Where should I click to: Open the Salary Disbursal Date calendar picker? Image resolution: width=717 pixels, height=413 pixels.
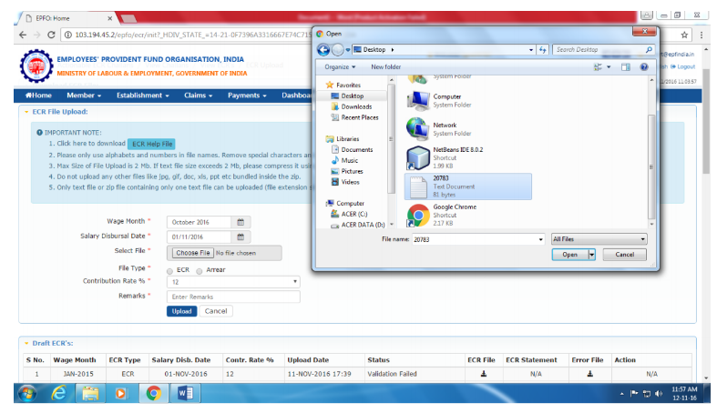point(241,237)
